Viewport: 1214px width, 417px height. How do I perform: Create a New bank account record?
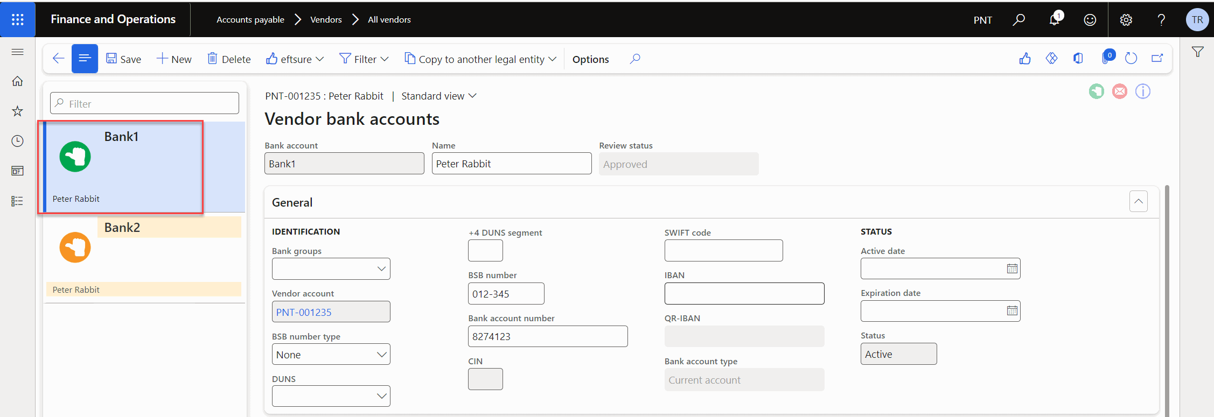(174, 59)
